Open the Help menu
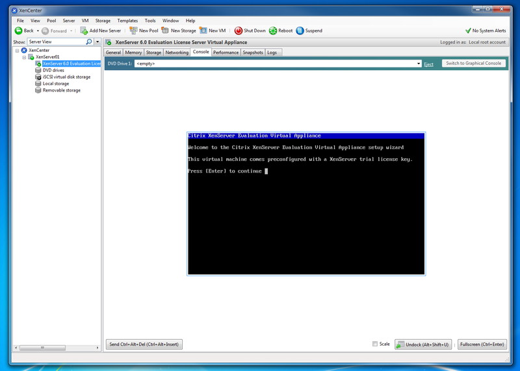Image resolution: width=520 pixels, height=371 pixels. (190, 21)
